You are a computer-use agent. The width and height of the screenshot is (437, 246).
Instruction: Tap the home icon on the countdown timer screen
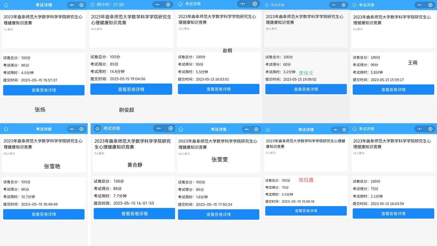93,5
